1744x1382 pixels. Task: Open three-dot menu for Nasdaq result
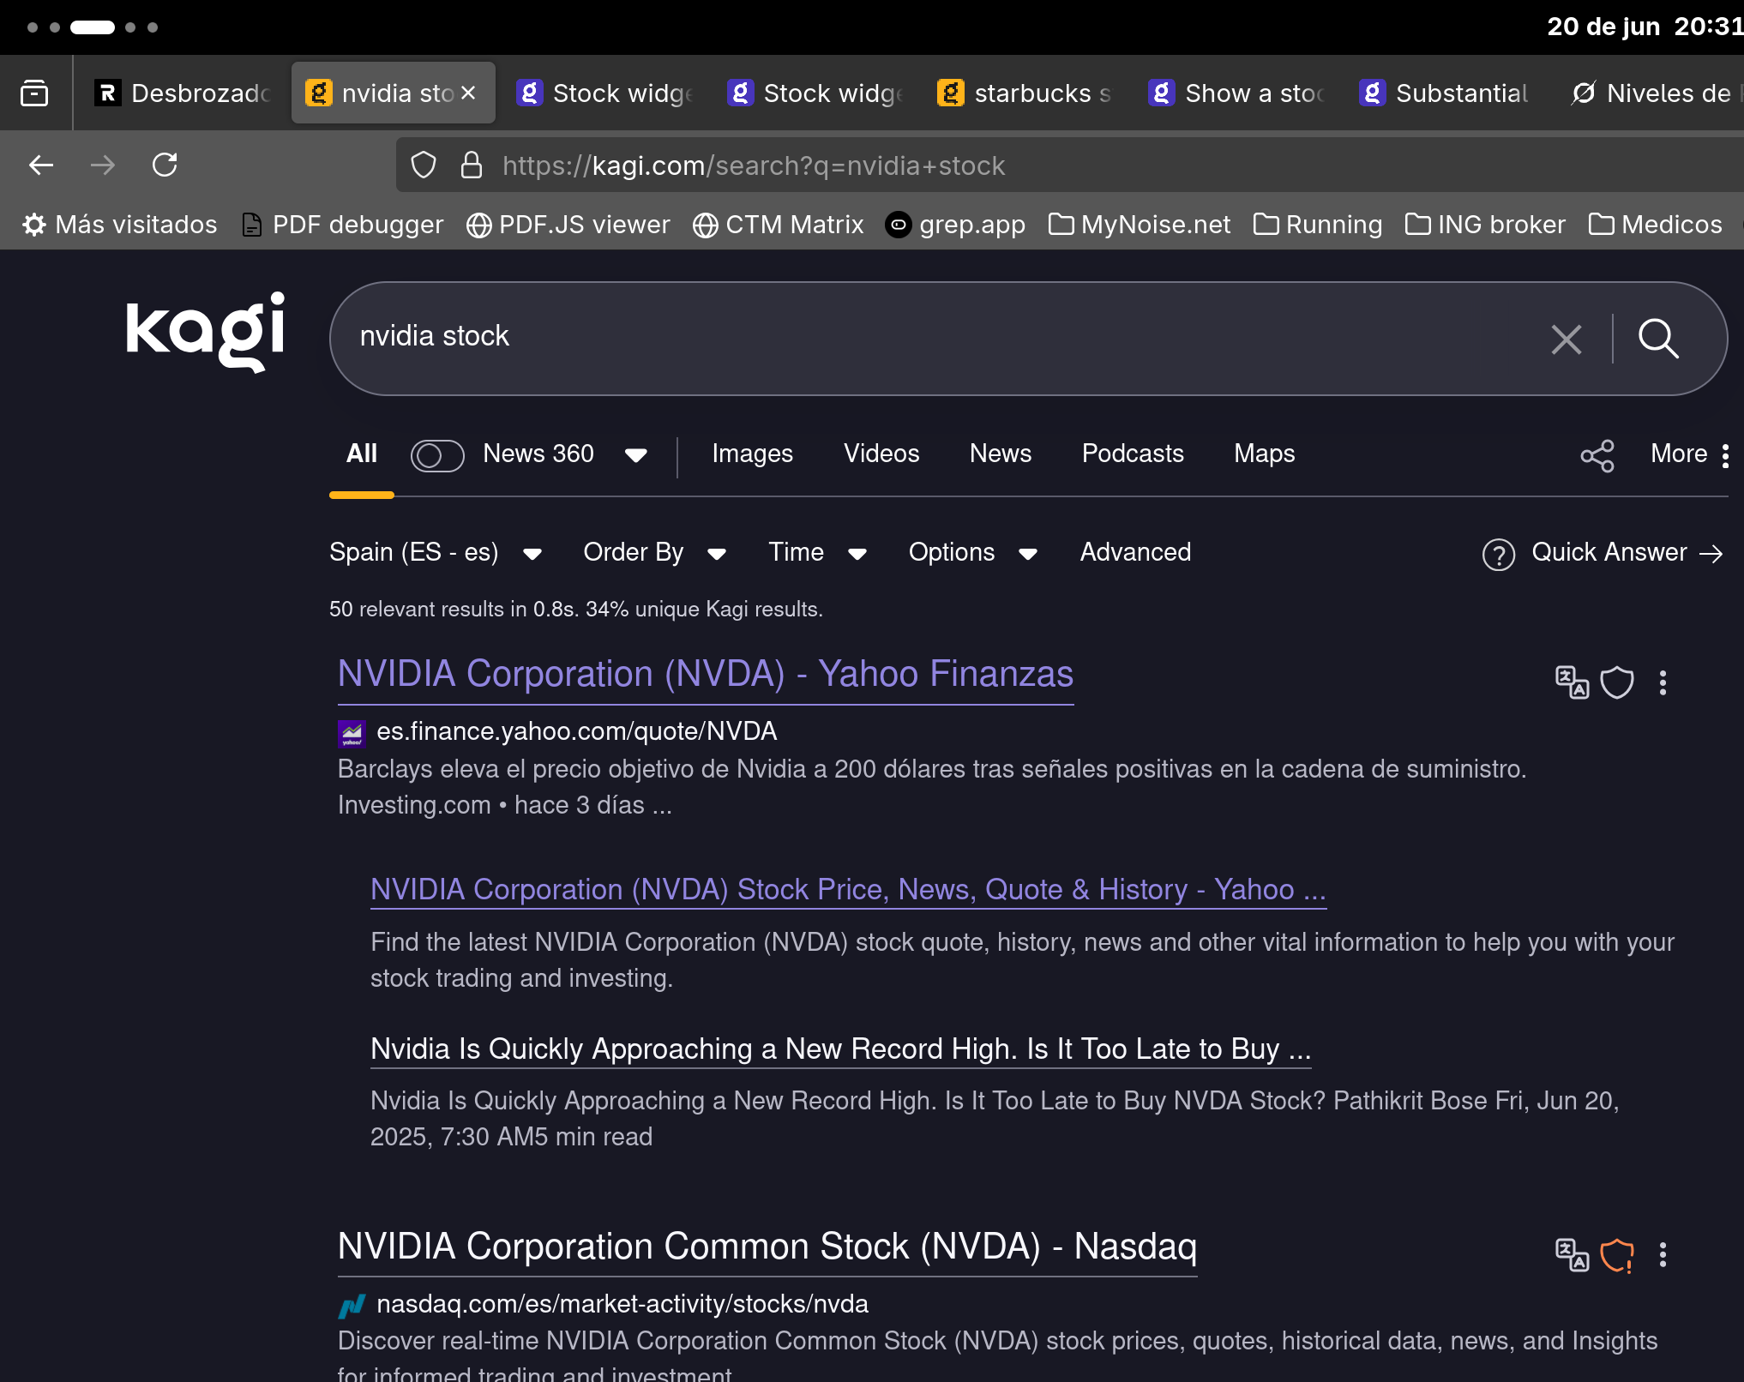[1663, 1255]
